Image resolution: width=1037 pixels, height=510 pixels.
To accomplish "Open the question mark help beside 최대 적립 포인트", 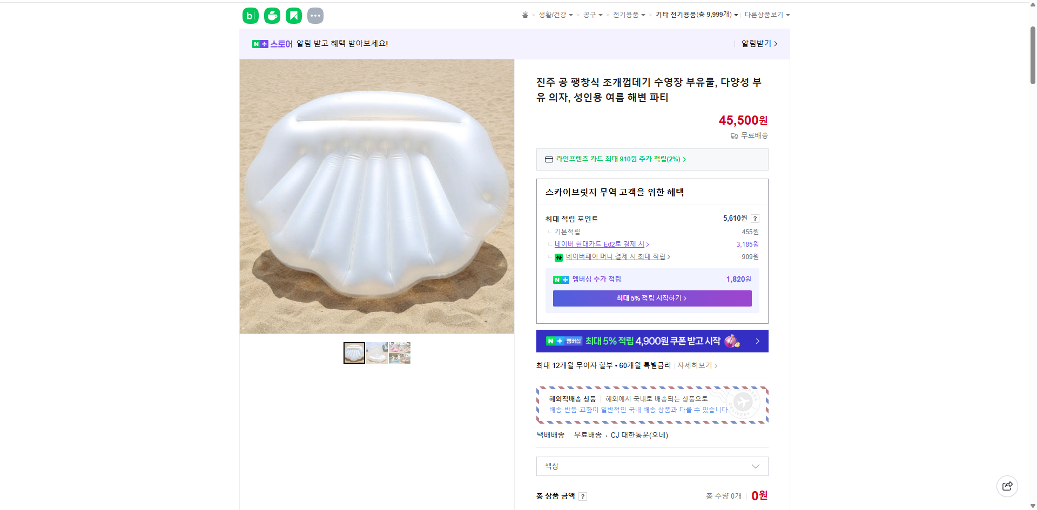I will pos(755,219).
